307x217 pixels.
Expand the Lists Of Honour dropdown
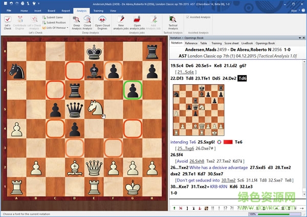(68, 28)
